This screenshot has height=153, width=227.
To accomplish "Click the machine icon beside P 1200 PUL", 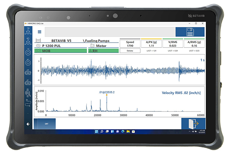I will point(38,46).
